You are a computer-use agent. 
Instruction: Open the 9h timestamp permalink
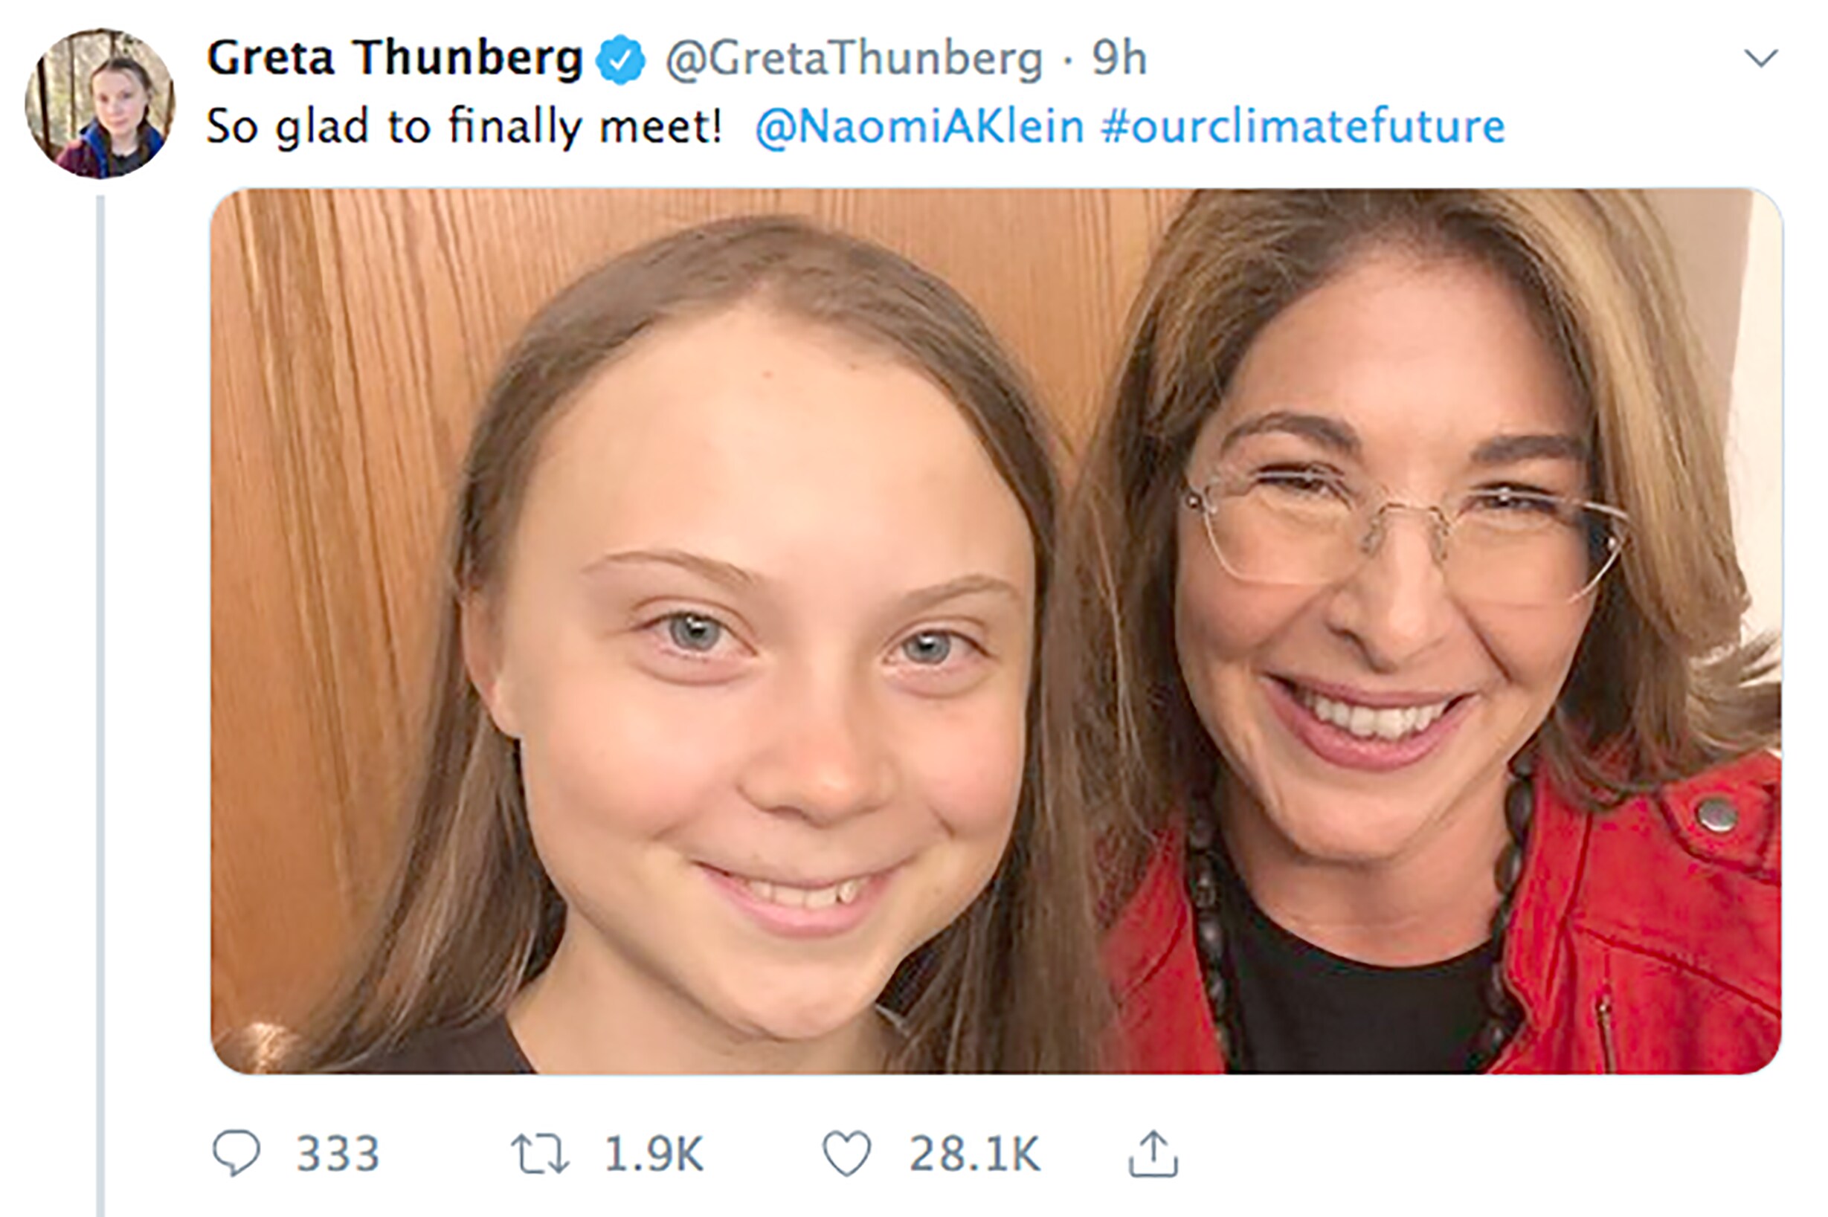coord(1119,59)
